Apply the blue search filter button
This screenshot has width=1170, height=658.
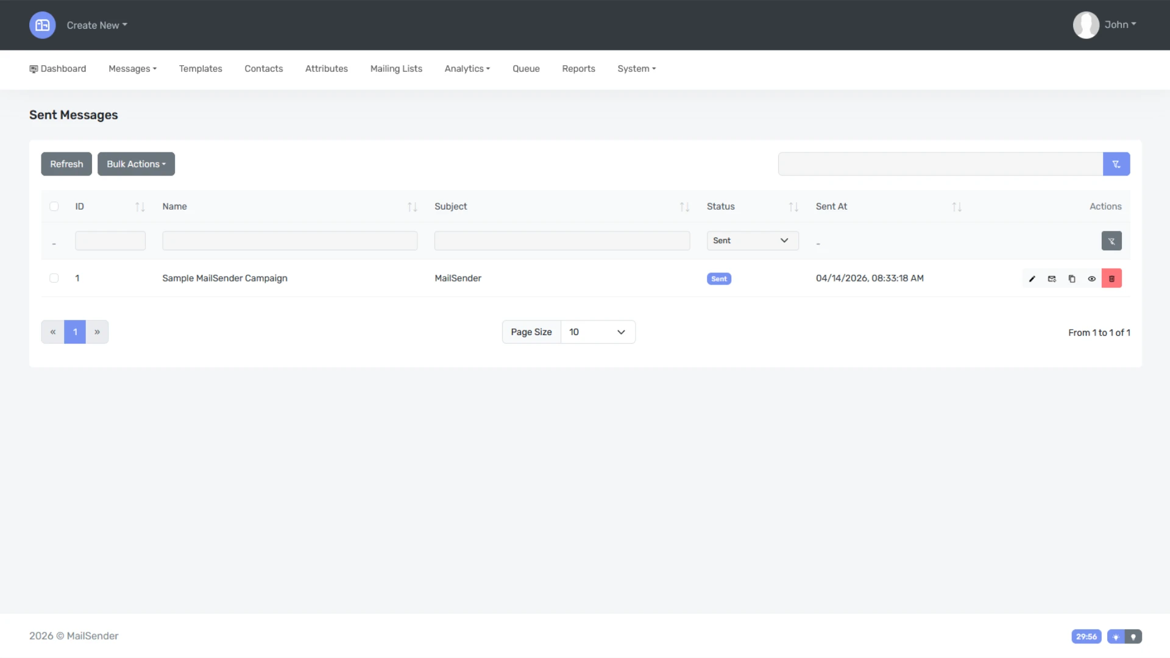1116,164
